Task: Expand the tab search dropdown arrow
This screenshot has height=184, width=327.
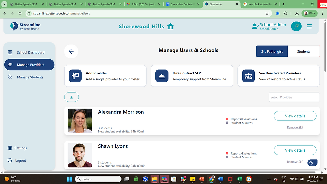Action: pos(4,4)
